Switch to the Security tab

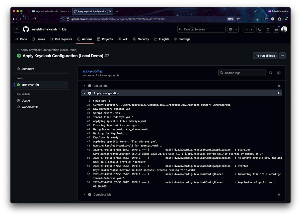pyautogui.click(x=141, y=39)
